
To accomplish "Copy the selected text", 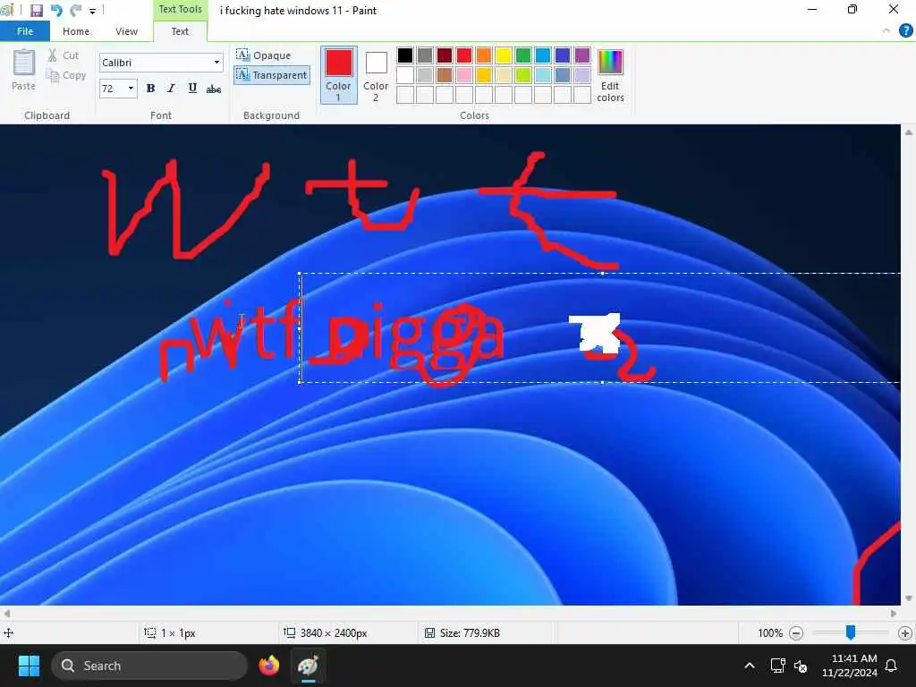I will 66,75.
